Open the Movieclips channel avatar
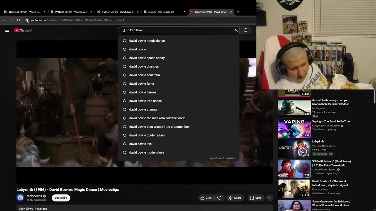Screen dimensions: 376x211 [x=20, y=198]
